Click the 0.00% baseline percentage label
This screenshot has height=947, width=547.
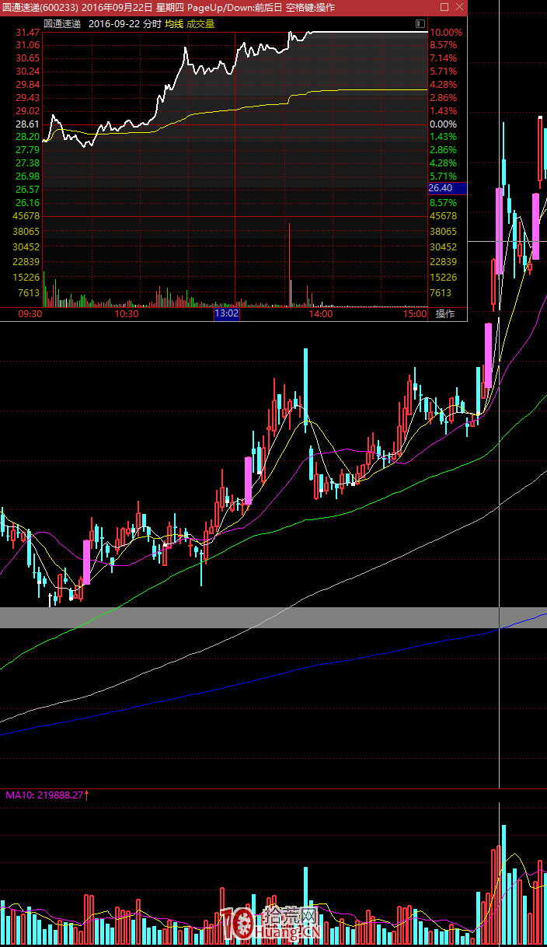(x=444, y=124)
